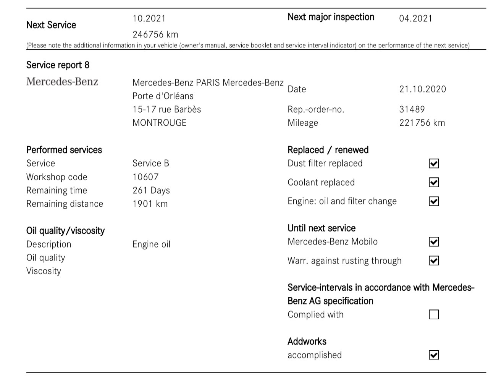Click the Replaced / renewed heading
The width and height of the screenshot is (504, 387).
click(x=328, y=150)
